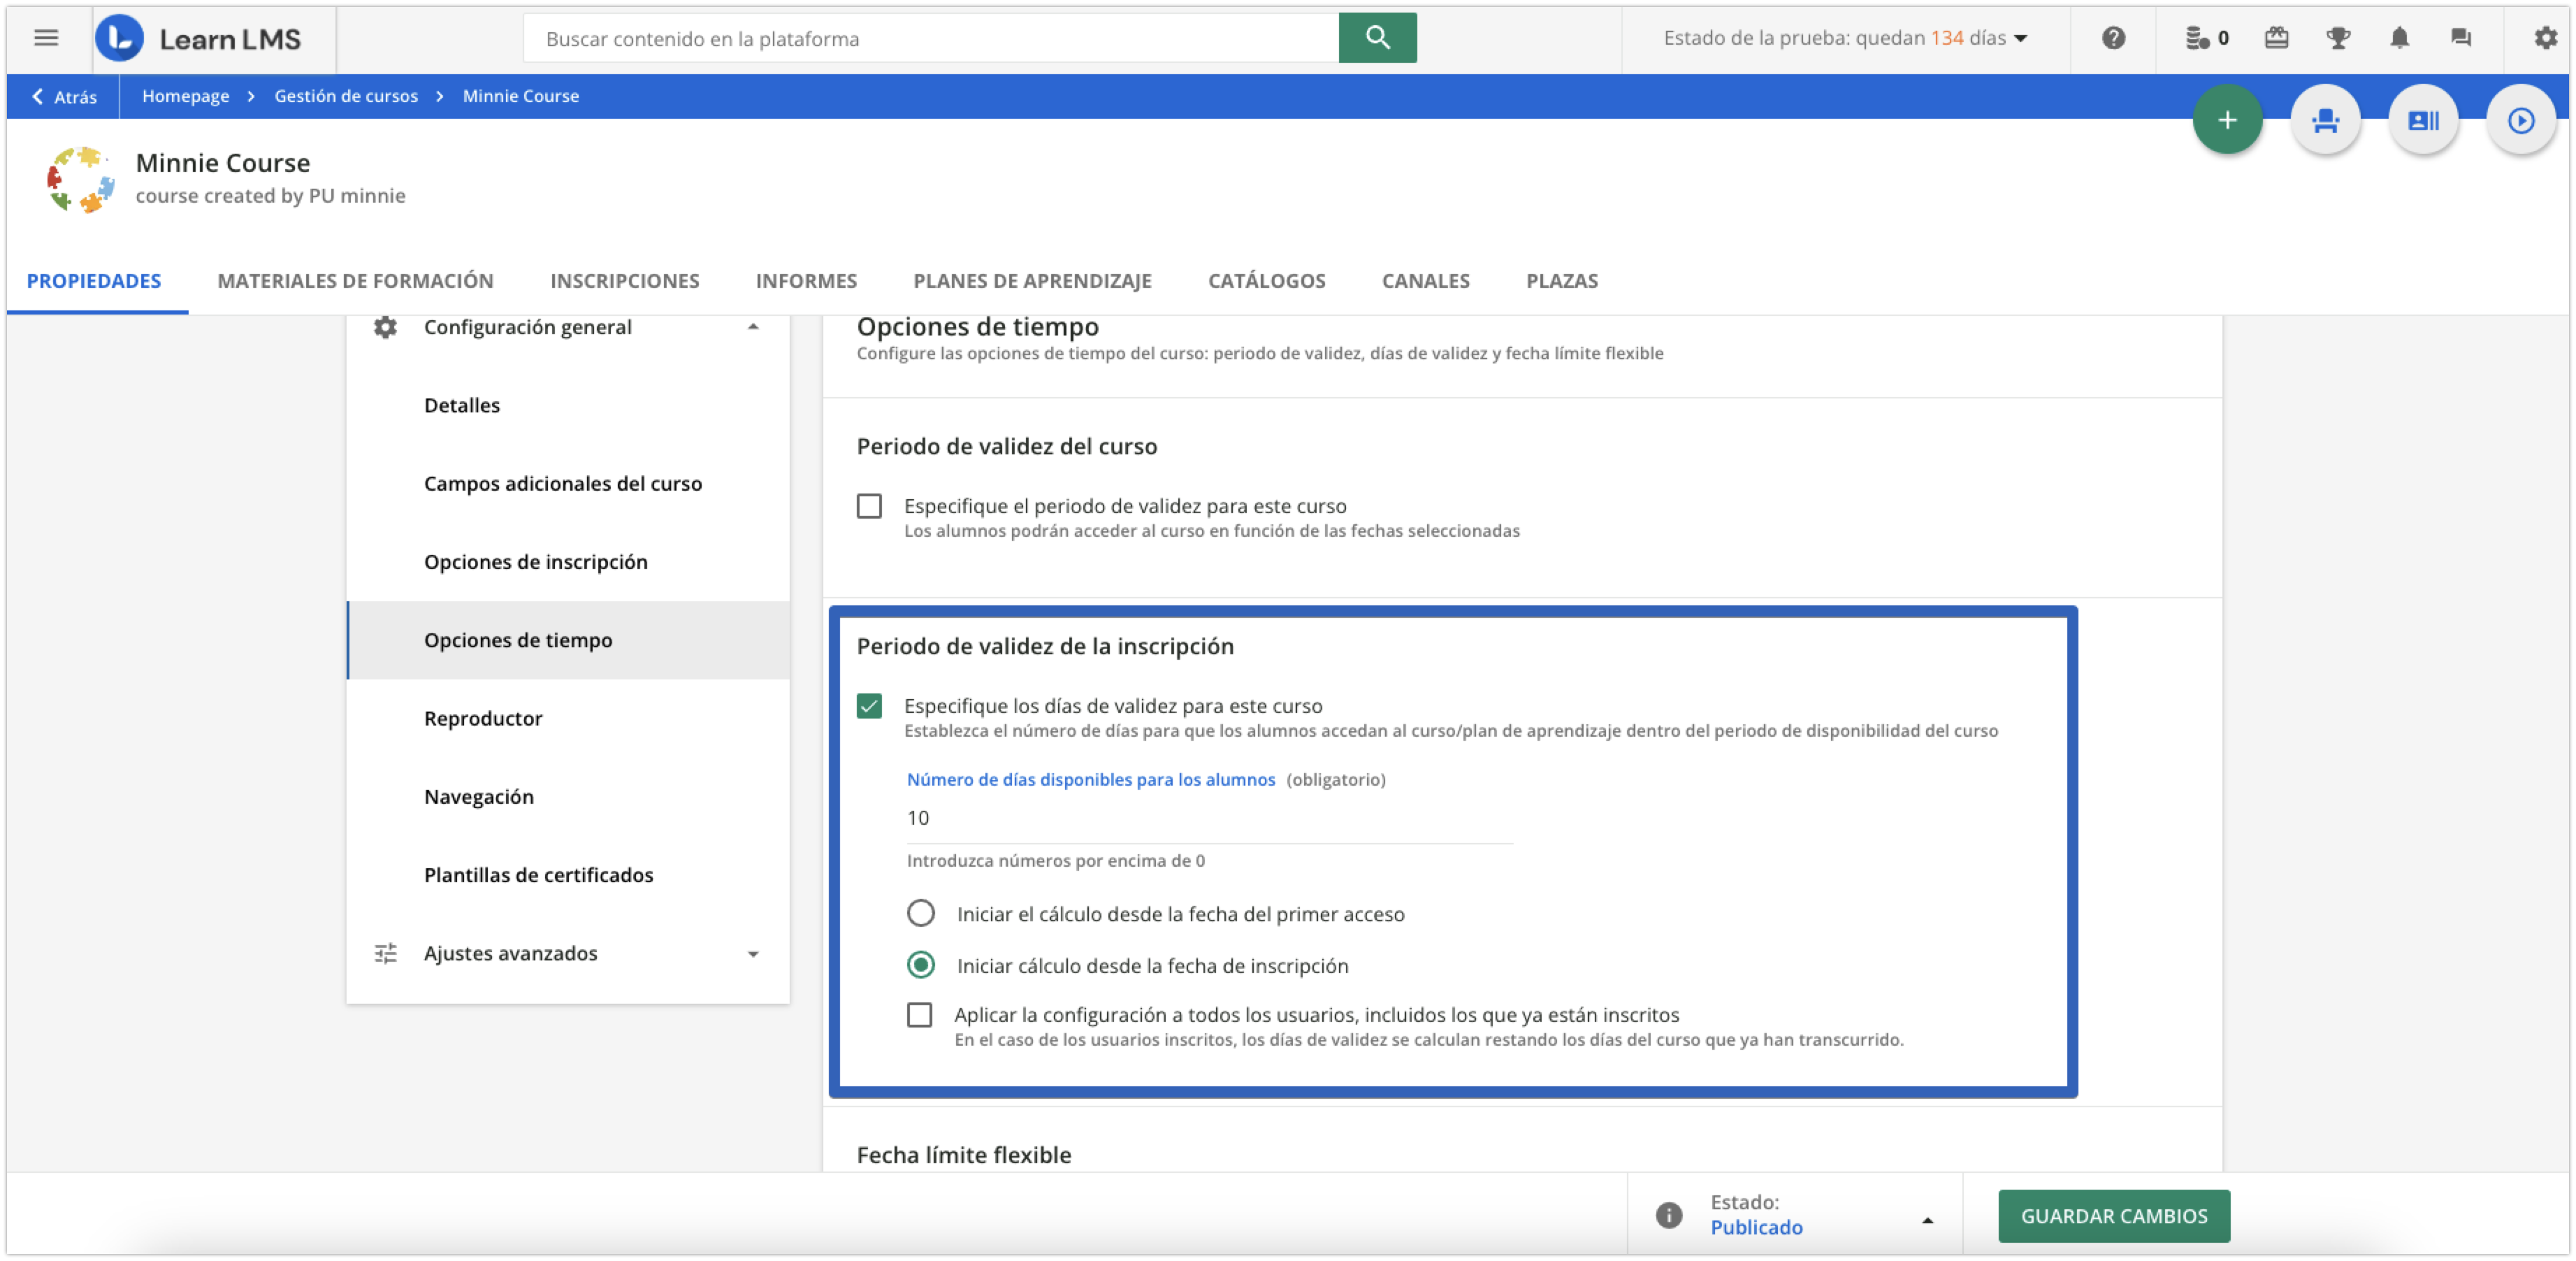Select Opciones de inscripción
This screenshot has width=2576, height=1261.
click(568, 562)
